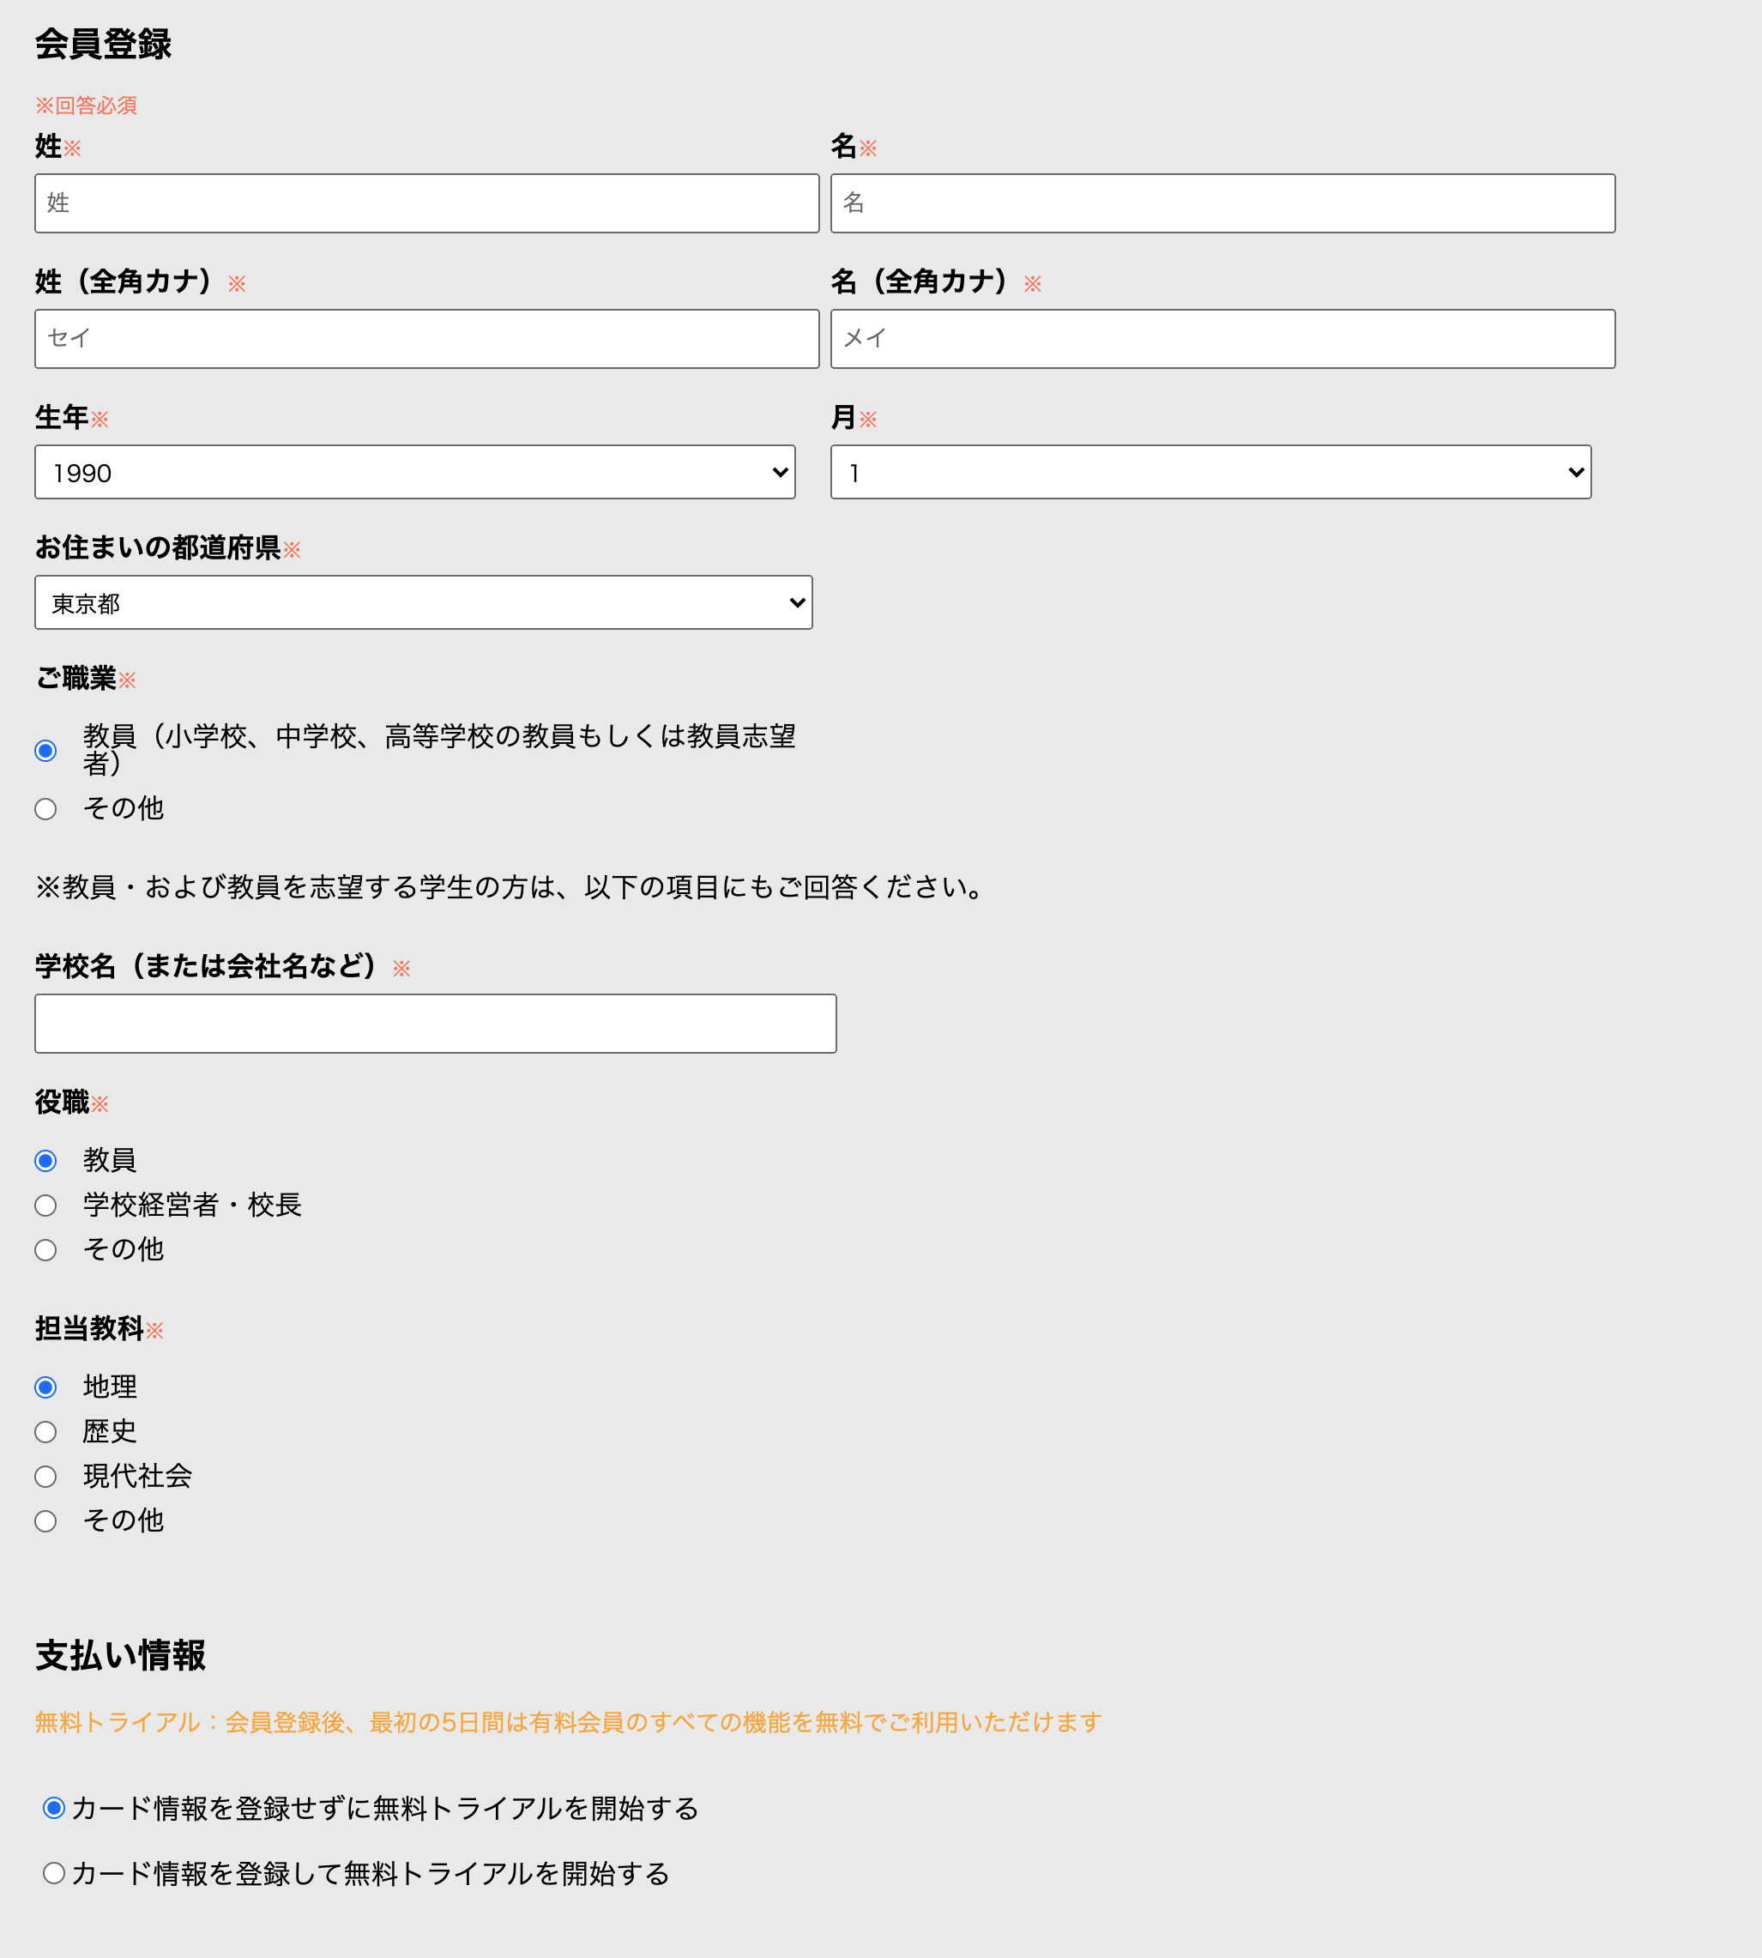The height and width of the screenshot is (1958, 1762).
Task: Focus the メイ katakana first name field
Action: [x=1222, y=339]
